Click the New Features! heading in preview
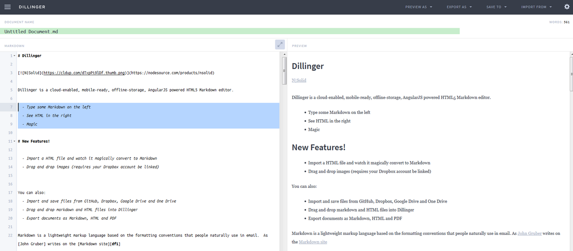Screen dimensions: 573x251 319,147
